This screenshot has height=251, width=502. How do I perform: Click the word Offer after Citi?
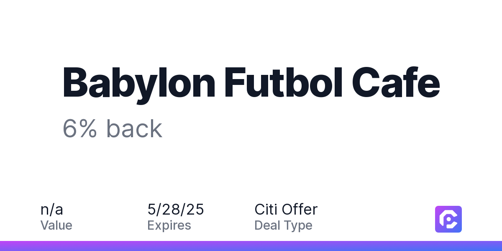point(300,209)
